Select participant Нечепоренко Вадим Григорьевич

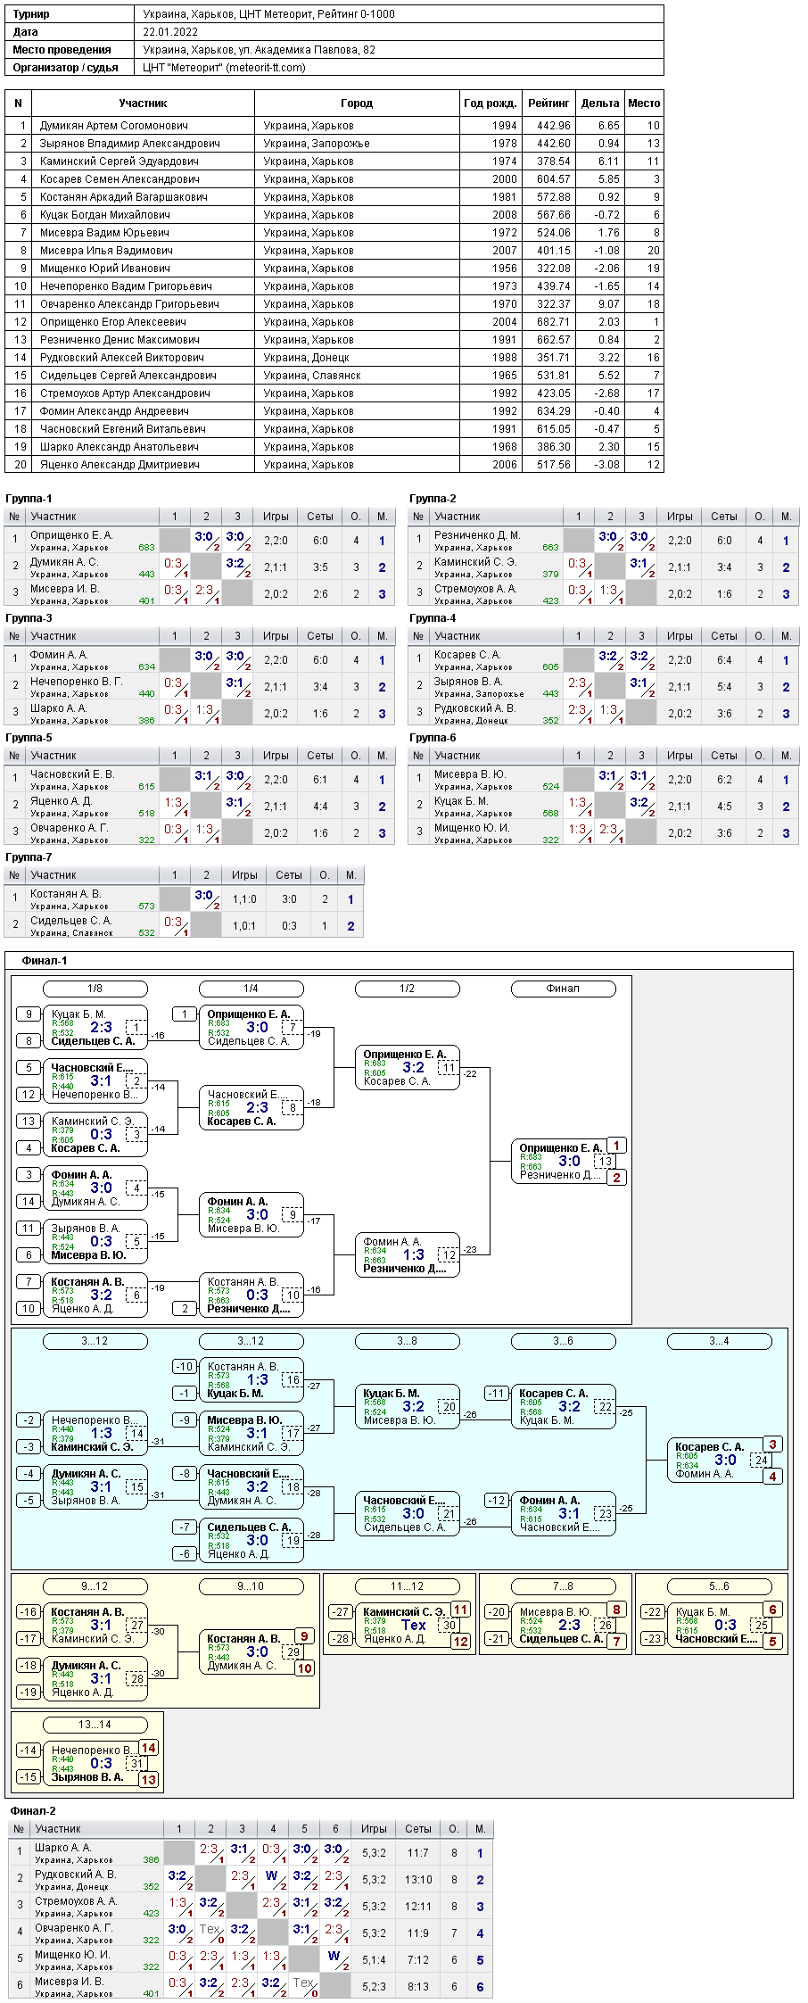pyautogui.click(x=126, y=286)
